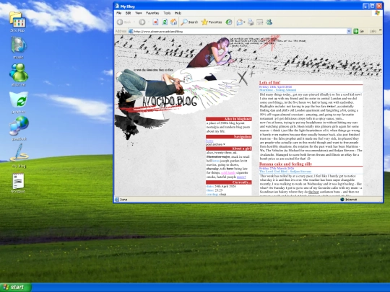The height and width of the screenshot is (292, 390).
Task: Click the green Go arrow button
Action: click(356, 31)
